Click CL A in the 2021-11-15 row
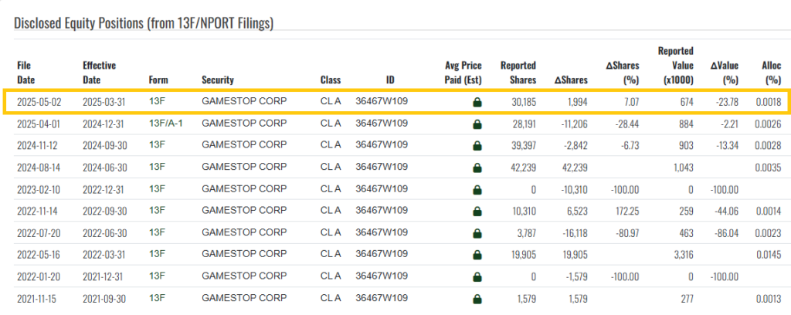Image resolution: width=791 pixels, height=315 pixels. point(331,298)
